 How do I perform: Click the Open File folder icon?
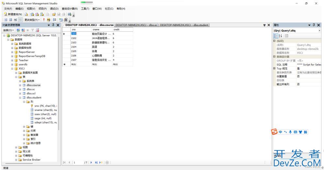click(54, 14)
